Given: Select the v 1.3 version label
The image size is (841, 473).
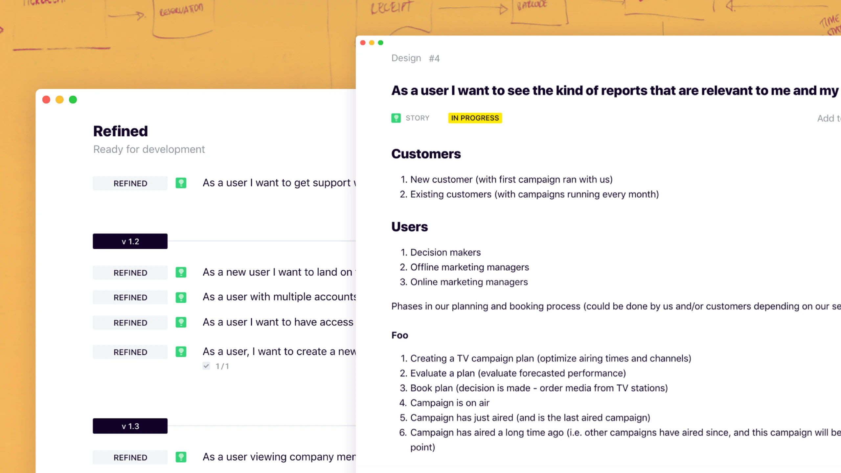Looking at the screenshot, I should 130,426.
